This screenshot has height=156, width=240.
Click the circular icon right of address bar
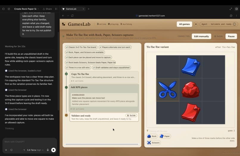pyautogui.click(x=231, y=16)
